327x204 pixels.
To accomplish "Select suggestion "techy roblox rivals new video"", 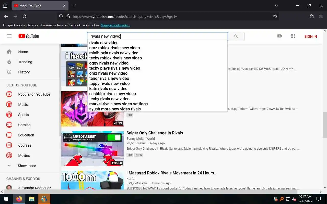I will [157, 58].
